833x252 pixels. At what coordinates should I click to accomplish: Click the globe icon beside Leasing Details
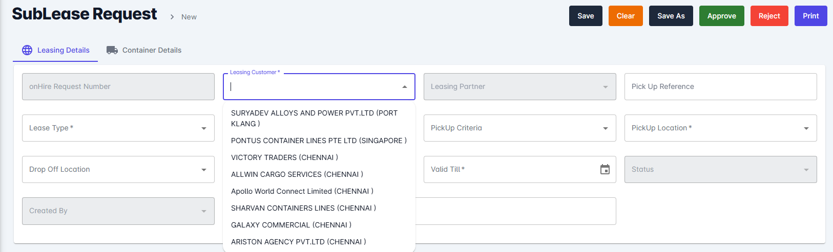27,50
